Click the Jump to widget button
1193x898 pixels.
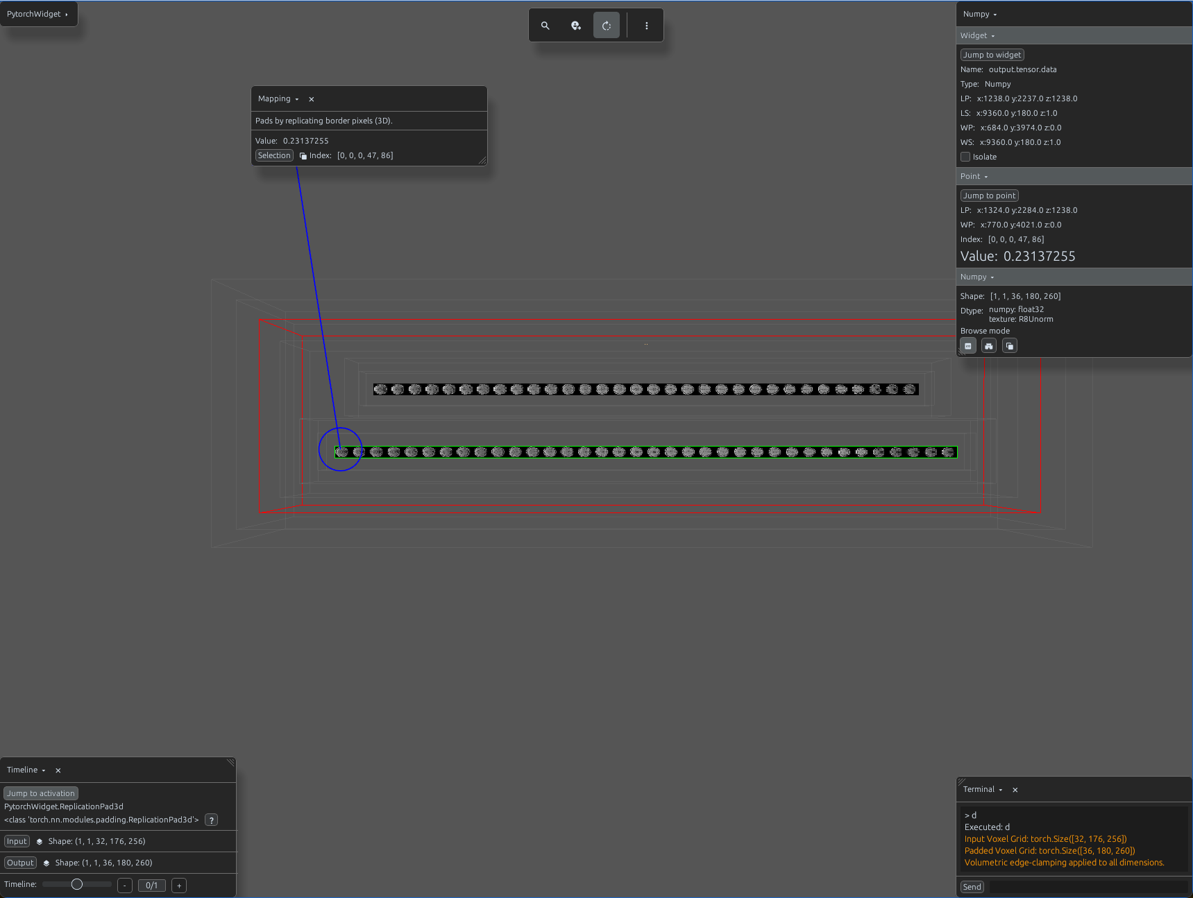[x=992, y=55]
